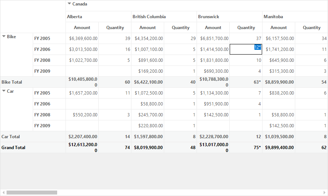Select the Alberta column header
Image resolution: width=328 pixels, height=196 pixels.
[99, 16]
